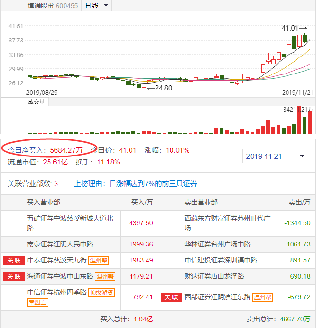Click the 卖出营业部 column header
Image resolution: width=320 pixels, height=328 pixels.
pos(201,202)
